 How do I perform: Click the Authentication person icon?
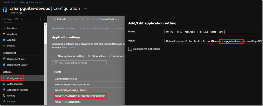tap(4, 84)
